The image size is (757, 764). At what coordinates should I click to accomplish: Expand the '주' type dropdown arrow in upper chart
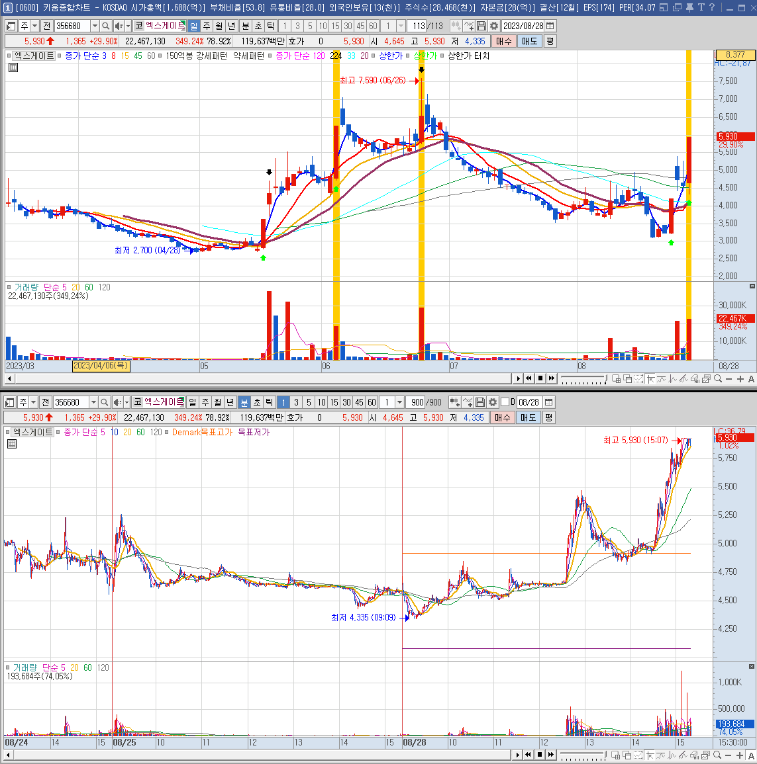[x=34, y=26]
